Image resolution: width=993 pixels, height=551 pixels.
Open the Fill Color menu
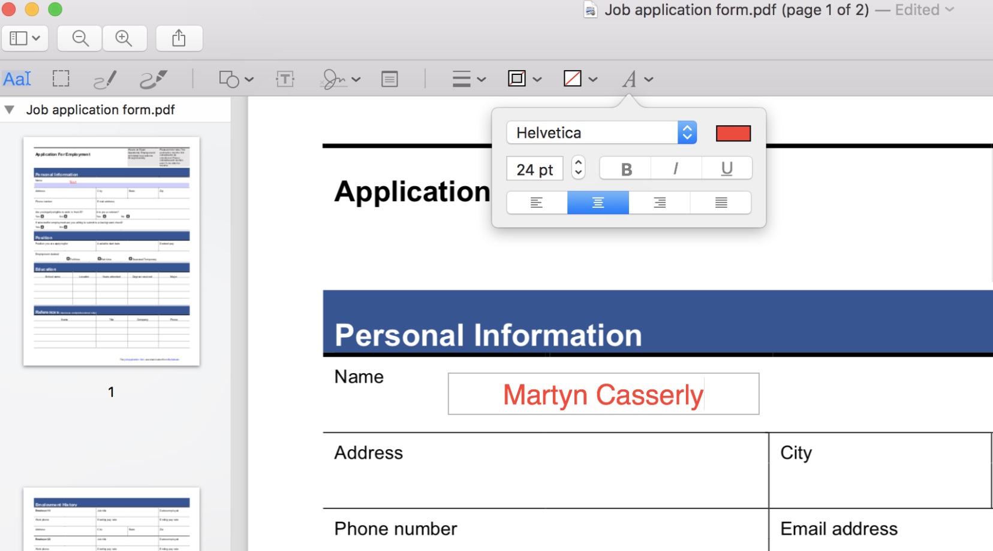click(x=580, y=78)
